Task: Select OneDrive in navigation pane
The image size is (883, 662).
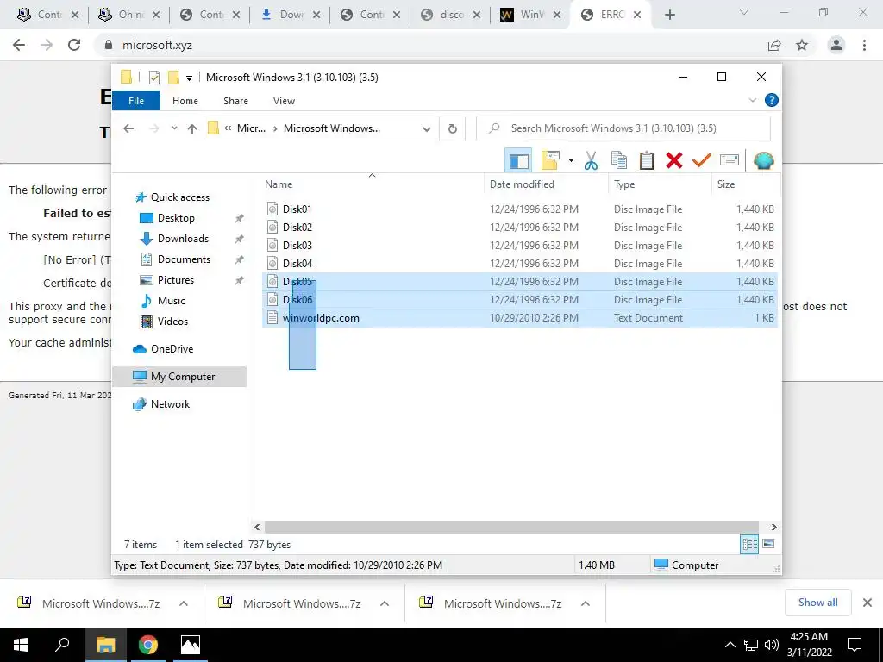Action: 172,349
